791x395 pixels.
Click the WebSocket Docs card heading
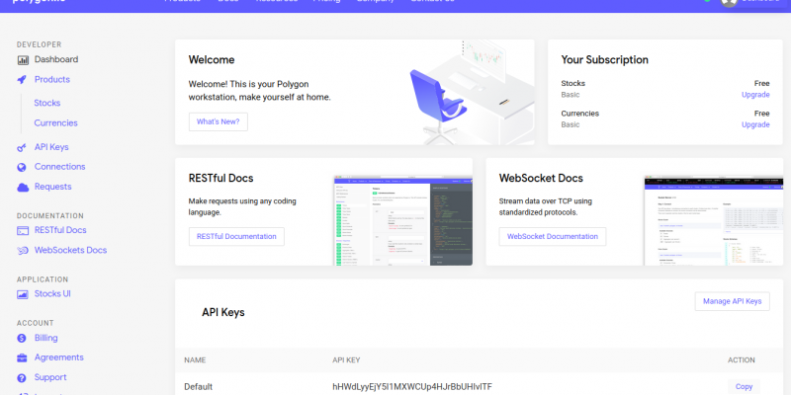541,179
